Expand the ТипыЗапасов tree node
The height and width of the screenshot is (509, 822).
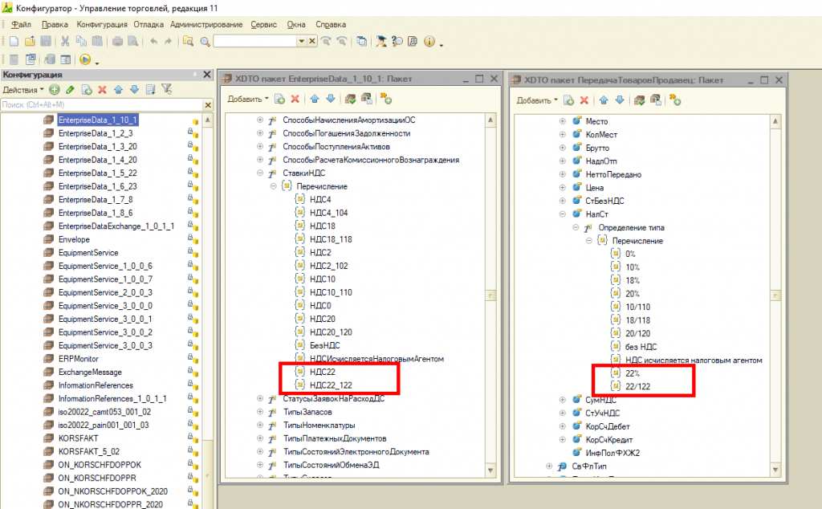260,412
